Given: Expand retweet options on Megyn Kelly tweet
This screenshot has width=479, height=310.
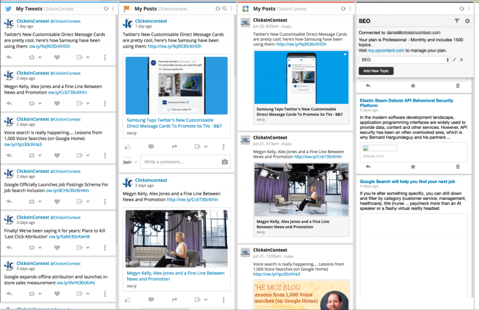Looking at the screenshot, I should (x=40, y=103).
